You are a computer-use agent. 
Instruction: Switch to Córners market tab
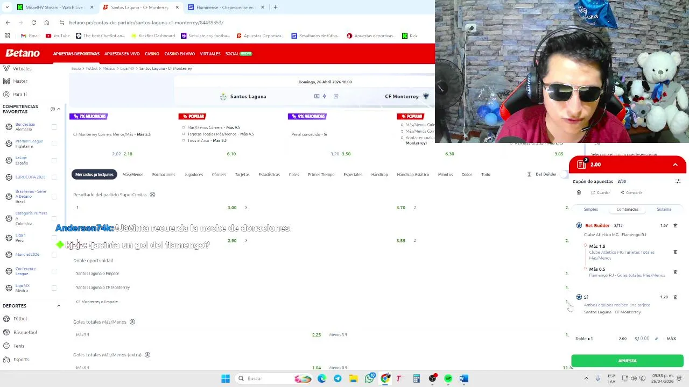click(219, 174)
